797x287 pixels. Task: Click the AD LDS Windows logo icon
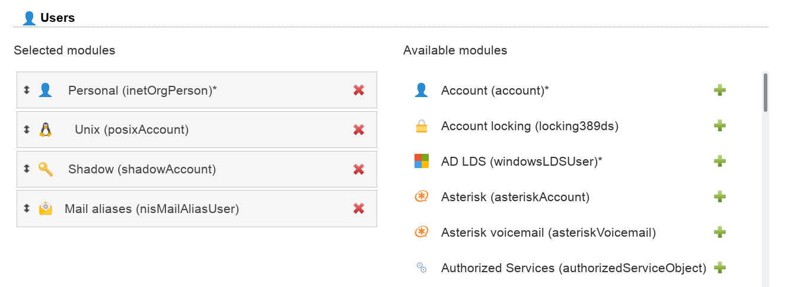point(421,161)
